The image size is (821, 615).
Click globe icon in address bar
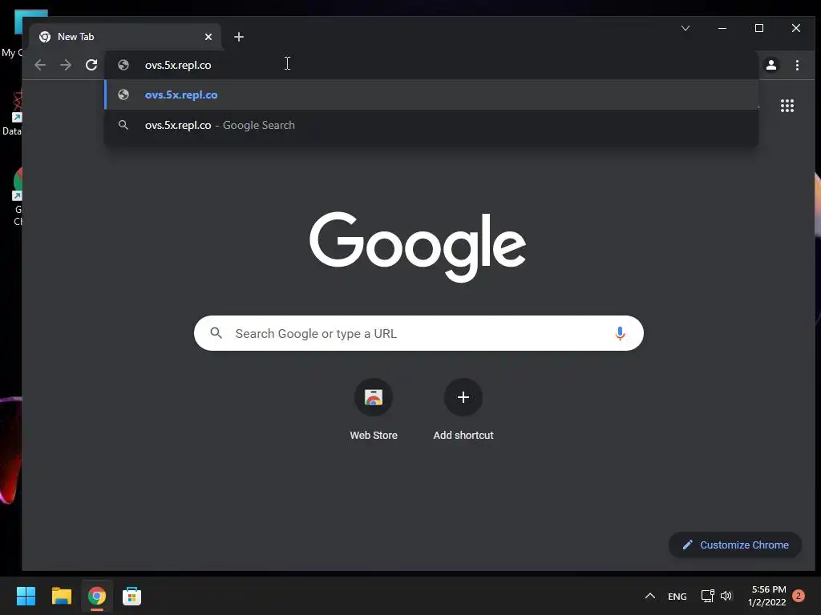(123, 65)
